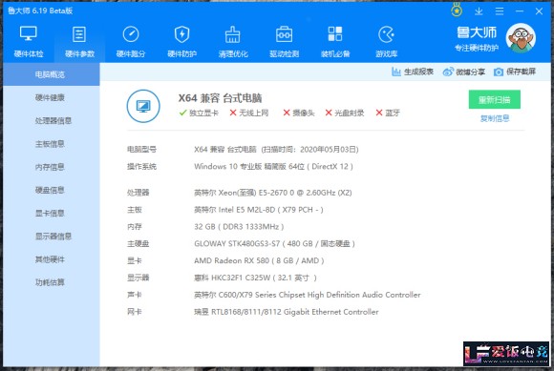554x371 pixels.
Task: Open 内存信息 in the sidebar
Action: pyautogui.click(x=50, y=167)
